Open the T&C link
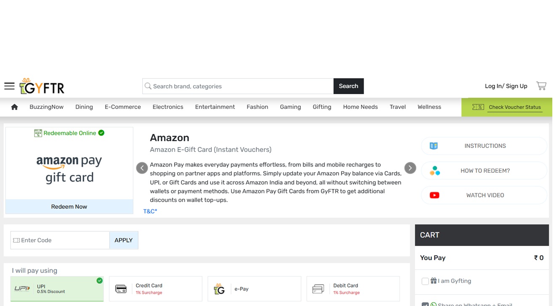This screenshot has width=554, height=306. tap(150, 211)
